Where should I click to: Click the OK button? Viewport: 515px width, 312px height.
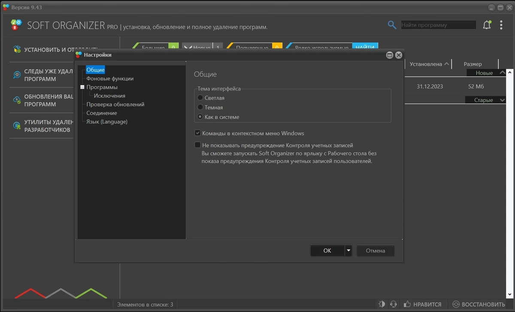[x=327, y=251]
